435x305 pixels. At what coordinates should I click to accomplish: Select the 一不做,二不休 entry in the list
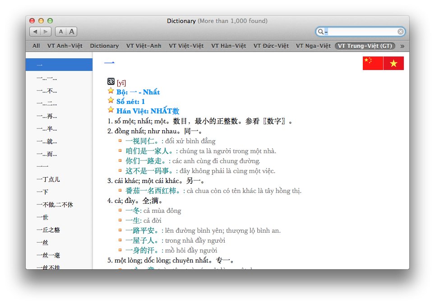[x=59, y=205]
